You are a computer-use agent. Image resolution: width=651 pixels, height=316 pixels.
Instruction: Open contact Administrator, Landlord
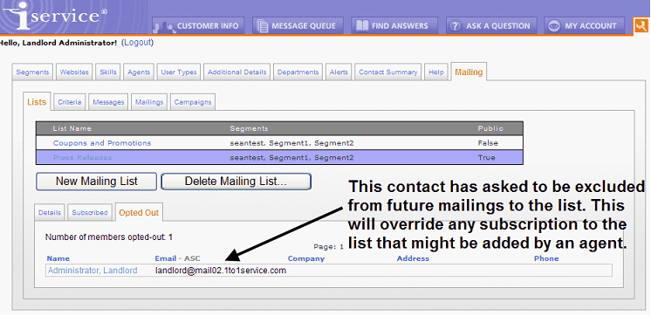93,271
